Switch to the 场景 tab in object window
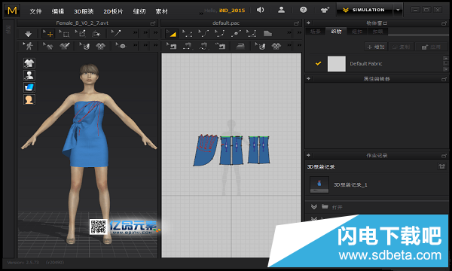This screenshot has width=452, height=271. (x=316, y=32)
